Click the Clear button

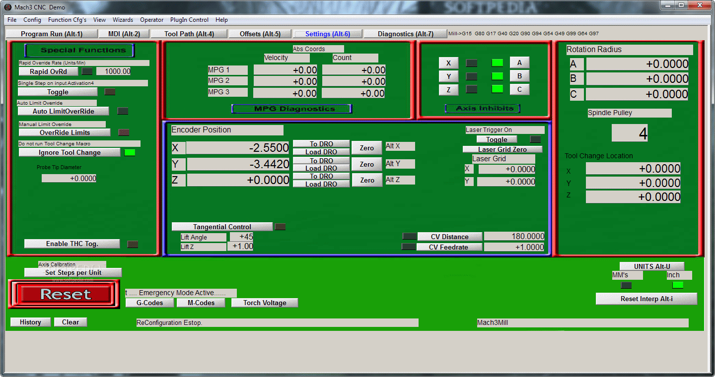71,322
